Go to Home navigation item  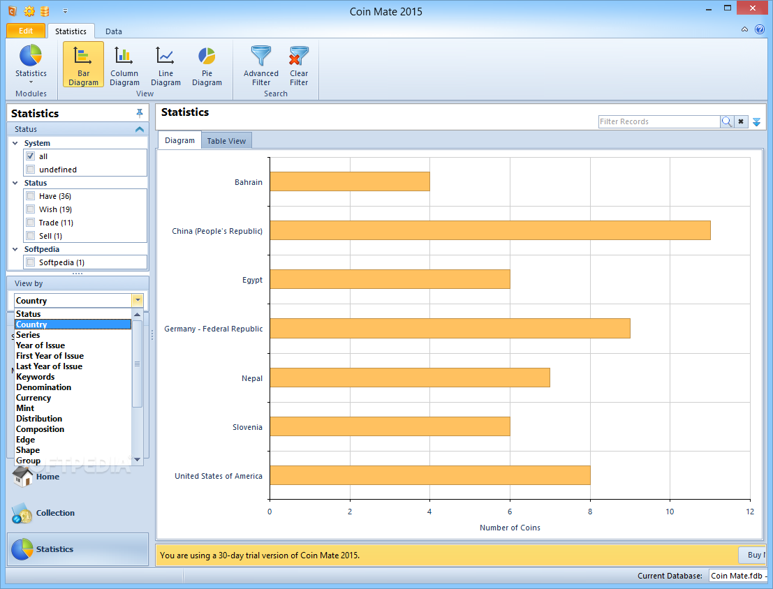click(47, 477)
